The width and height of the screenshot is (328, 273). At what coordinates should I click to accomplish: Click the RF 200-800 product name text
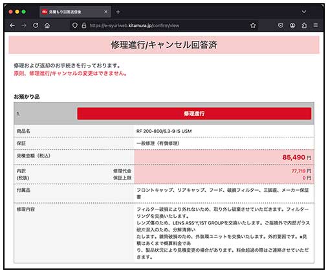pyautogui.click(x=164, y=131)
